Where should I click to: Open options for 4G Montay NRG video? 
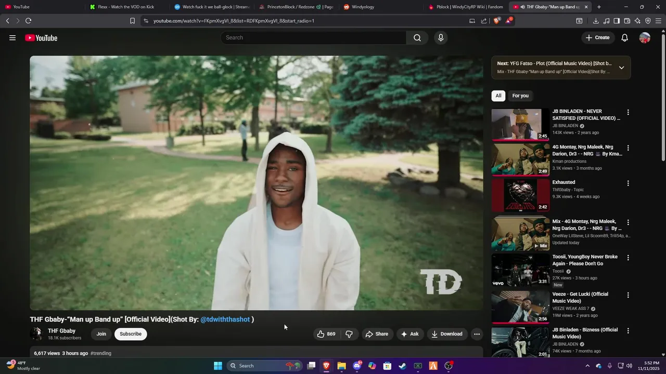[x=628, y=148]
